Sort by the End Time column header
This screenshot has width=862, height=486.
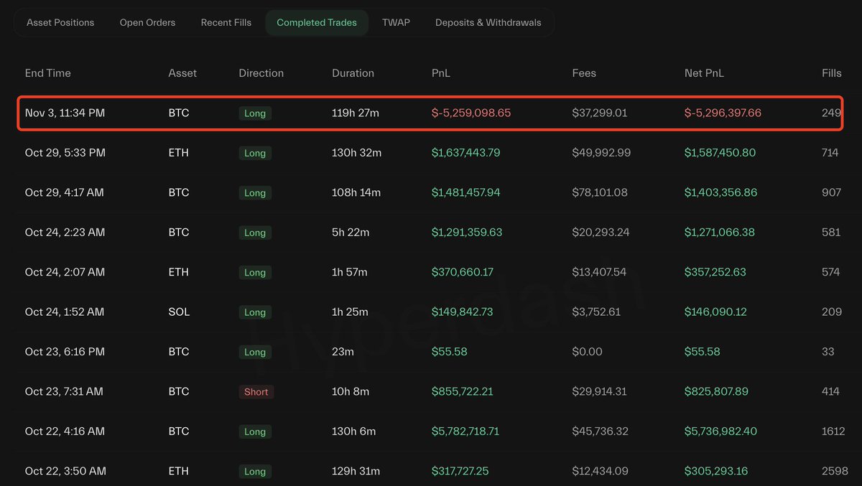48,73
